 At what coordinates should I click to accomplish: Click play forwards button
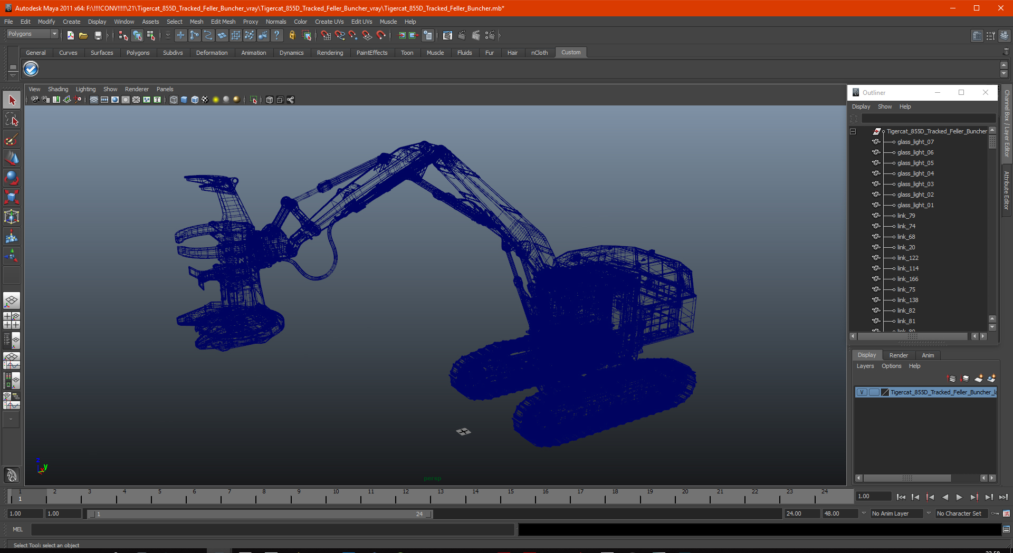click(959, 497)
